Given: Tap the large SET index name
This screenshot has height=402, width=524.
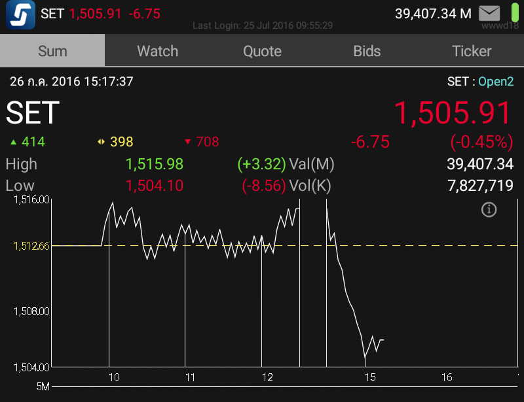Looking at the screenshot, I should click(33, 113).
